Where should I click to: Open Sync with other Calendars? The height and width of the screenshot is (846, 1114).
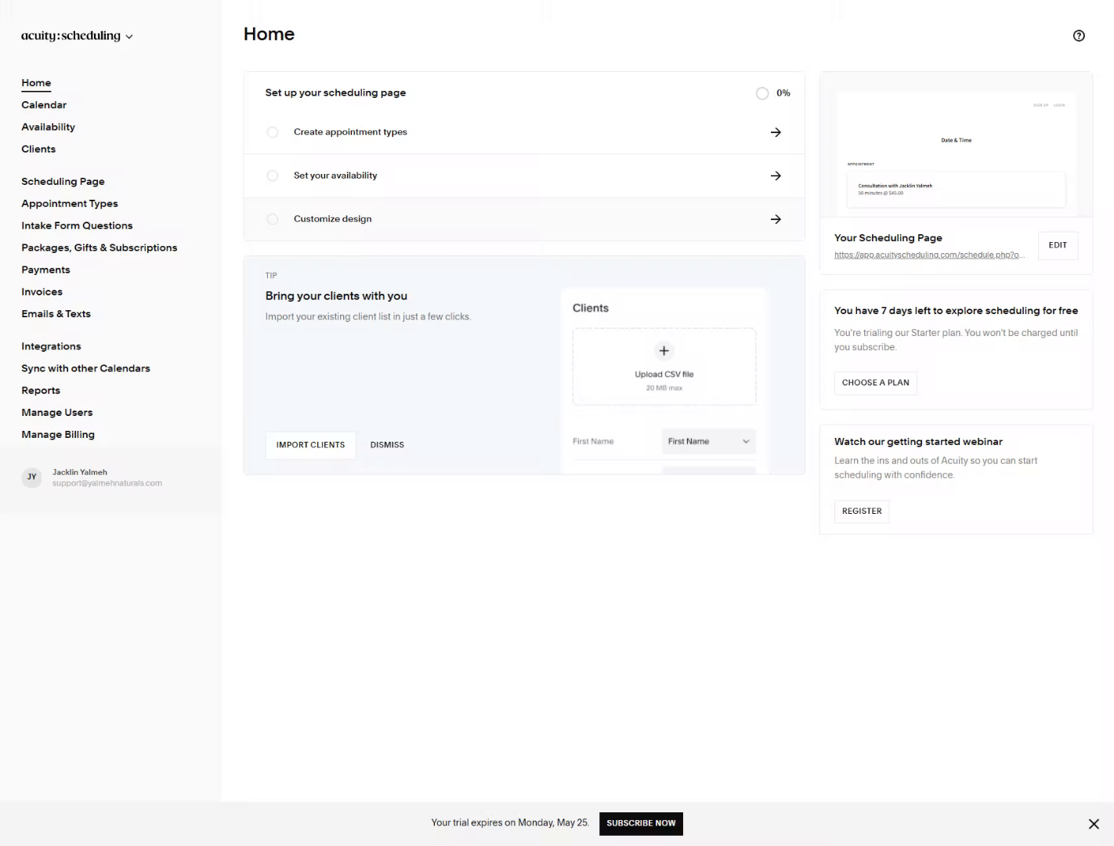click(x=85, y=368)
